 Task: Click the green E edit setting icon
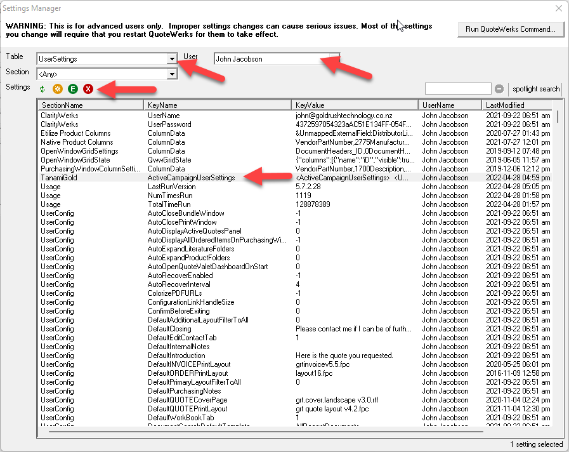73,89
